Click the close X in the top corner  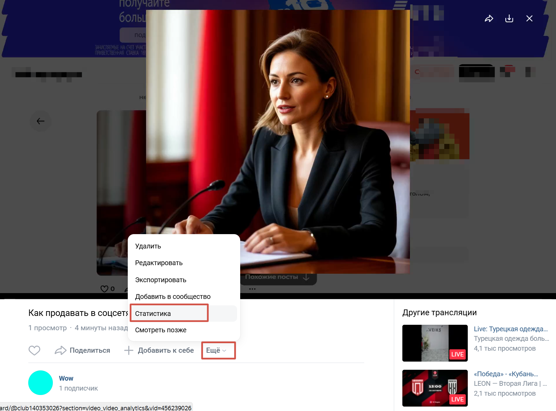pos(529,18)
